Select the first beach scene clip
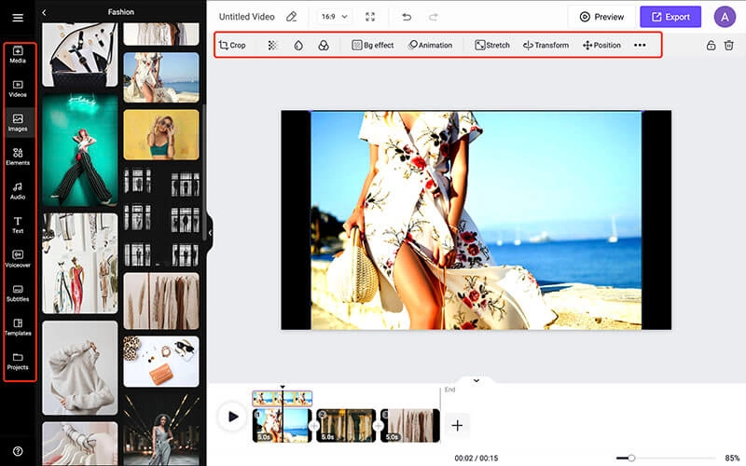746x466 pixels. pos(283,425)
